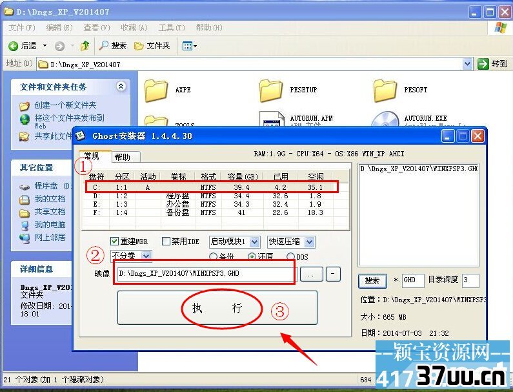Open Shared Documents in Other Places
The image size is (513, 392).
(50, 212)
